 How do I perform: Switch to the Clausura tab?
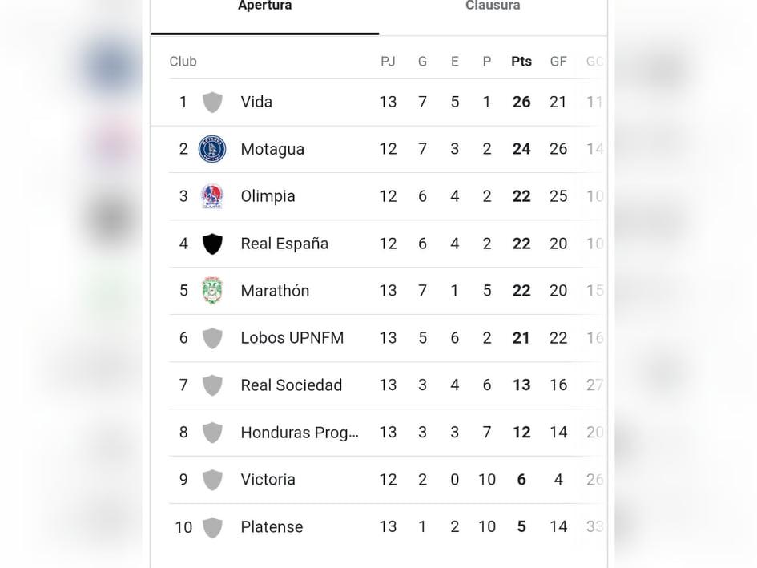pos(493,6)
